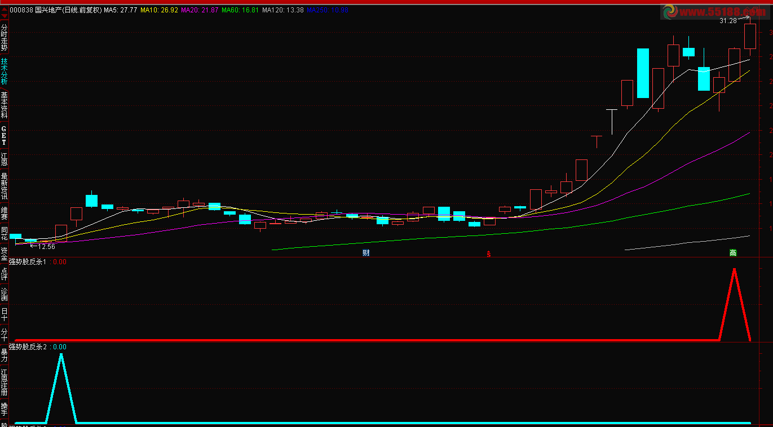Select the 诊测 sidebar tab
Screen dimensions: 773x427
click(x=4, y=294)
